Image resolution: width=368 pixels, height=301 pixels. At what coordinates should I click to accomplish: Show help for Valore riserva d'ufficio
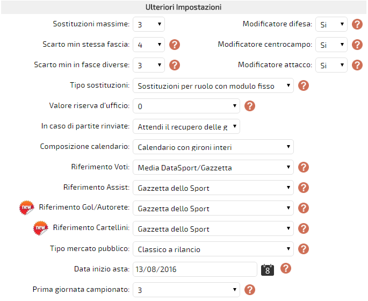250,106
